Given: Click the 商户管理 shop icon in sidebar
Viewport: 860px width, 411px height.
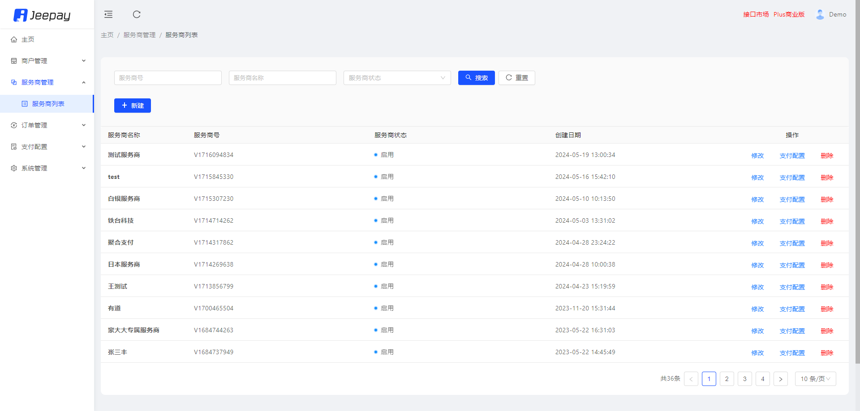Looking at the screenshot, I should (14, 61).
